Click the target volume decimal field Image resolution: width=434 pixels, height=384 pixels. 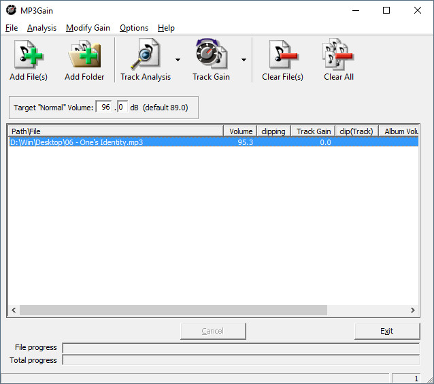tap(122, 107)
